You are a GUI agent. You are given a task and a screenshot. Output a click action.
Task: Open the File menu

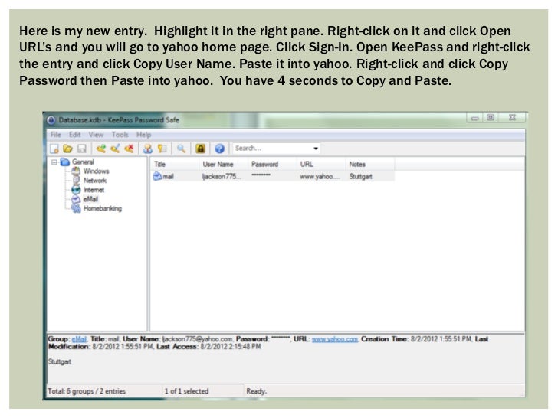point(55,135)
